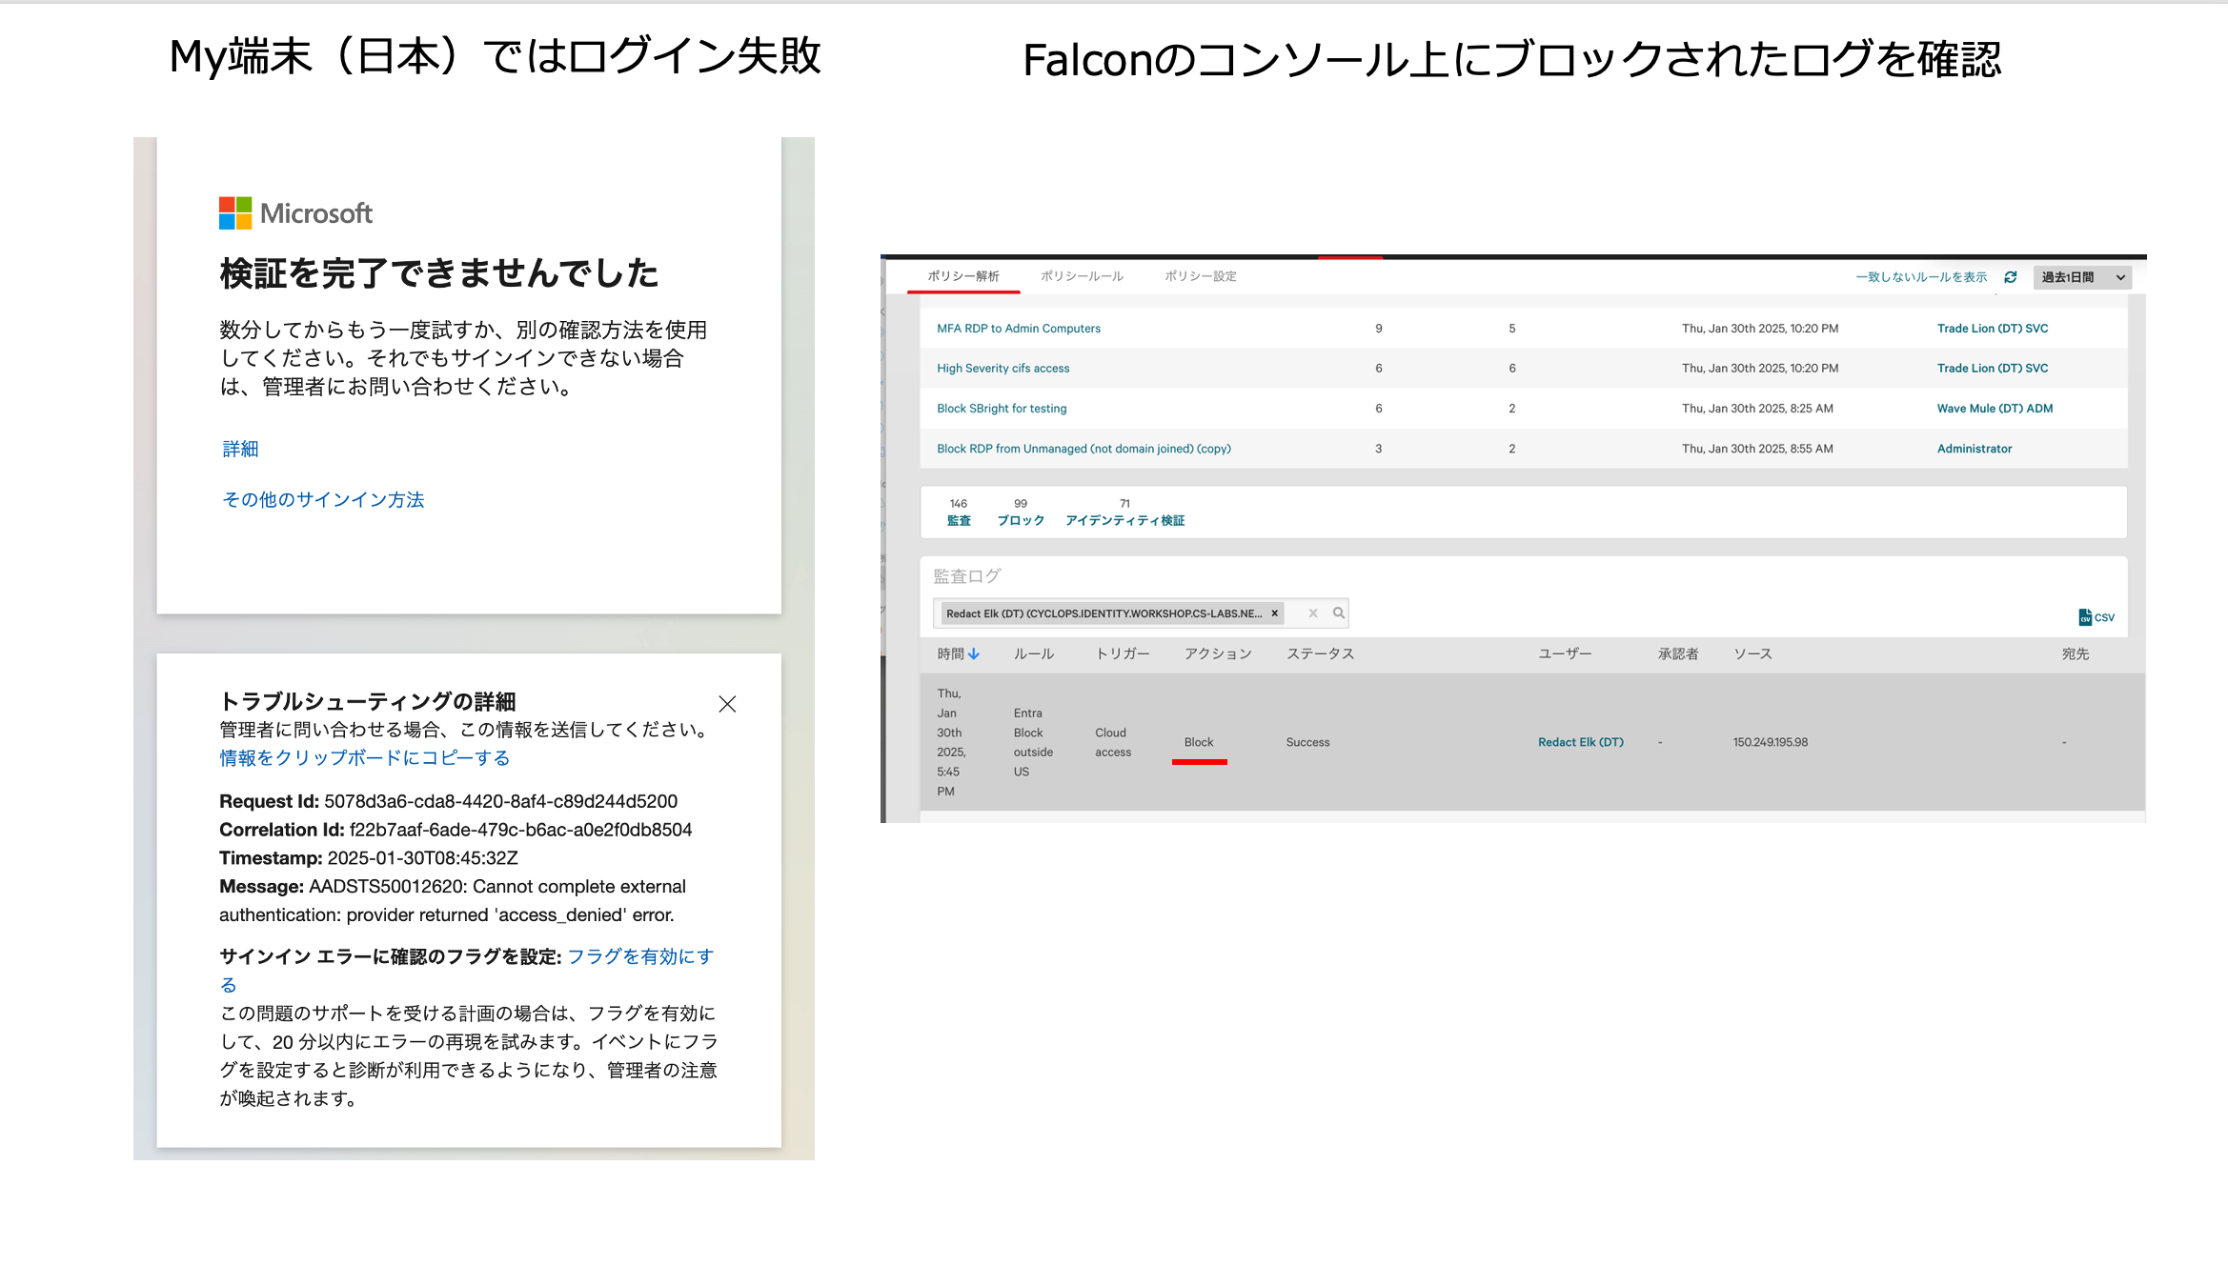Click the Success status cell
Image resolution: width=2228 pixels, height=1265 pixels.
point(1307,742)
